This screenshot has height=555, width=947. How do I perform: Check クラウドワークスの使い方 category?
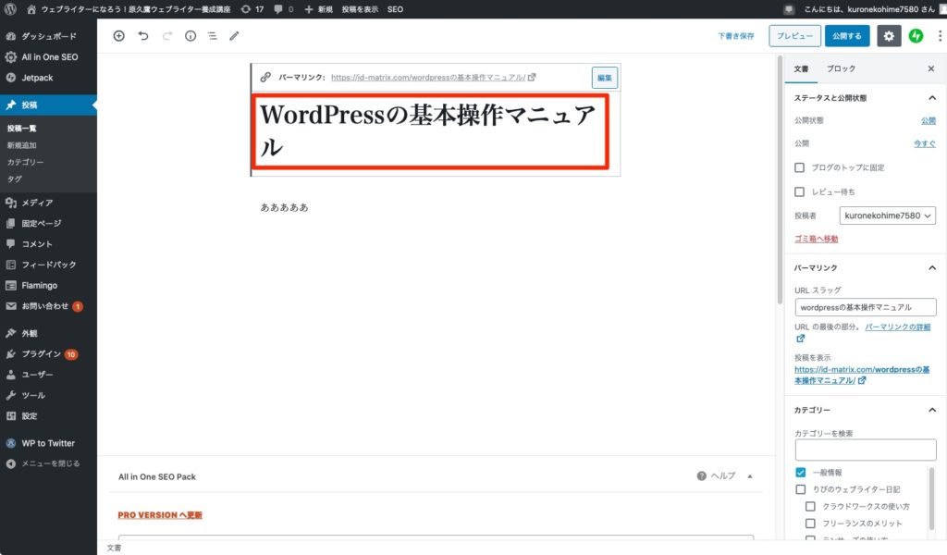(810, 506)
